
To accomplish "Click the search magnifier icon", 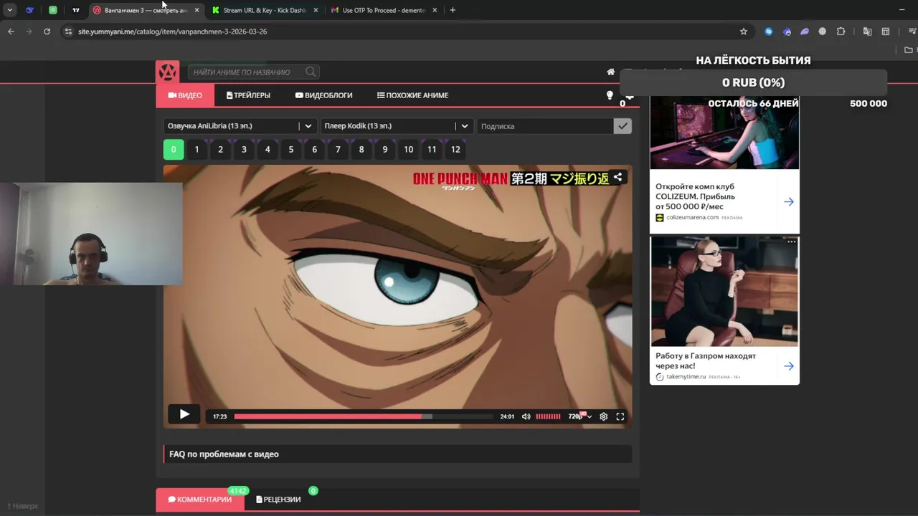I will tap(311, 72).
